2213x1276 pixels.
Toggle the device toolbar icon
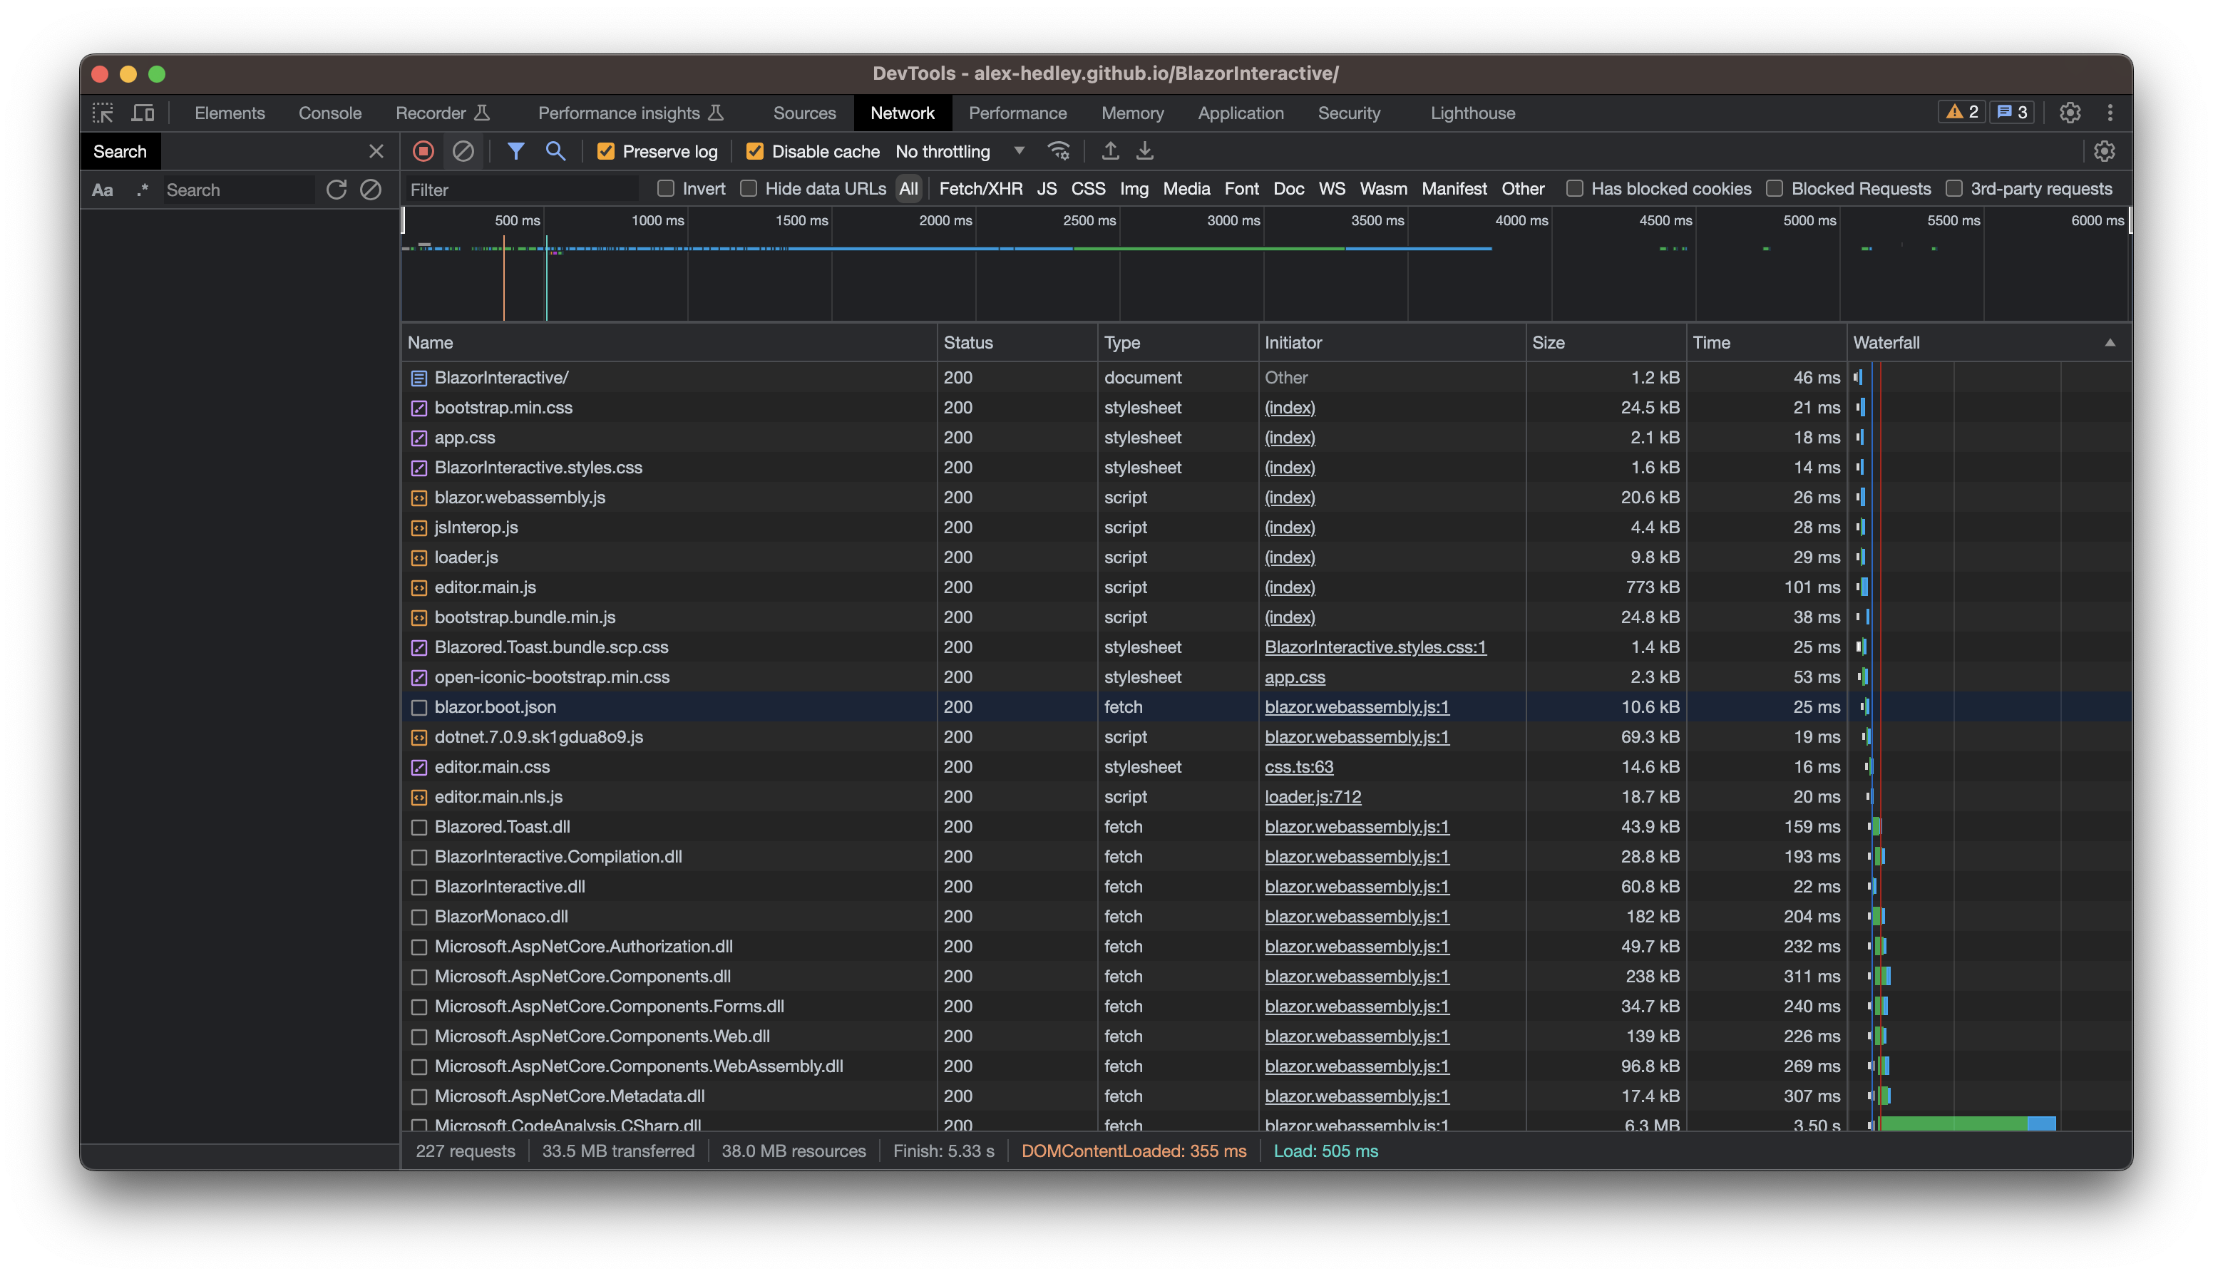[x=142, y=113]
